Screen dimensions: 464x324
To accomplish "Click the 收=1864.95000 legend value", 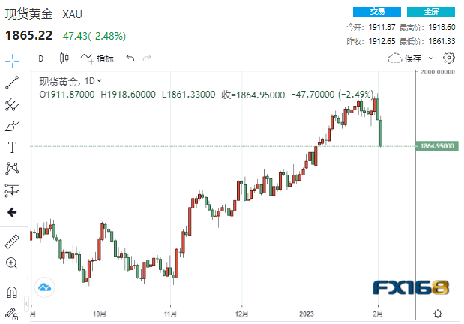I will click(253, 94).
